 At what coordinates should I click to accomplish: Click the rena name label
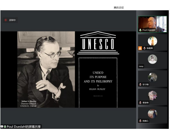(141, 66)
